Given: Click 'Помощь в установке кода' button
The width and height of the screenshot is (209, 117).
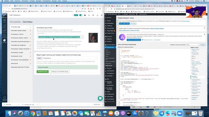Looking at the screenshot, I should pos(59,71).
